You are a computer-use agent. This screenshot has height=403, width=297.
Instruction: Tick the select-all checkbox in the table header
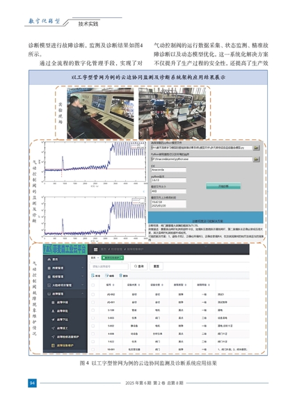click(93, 285)
